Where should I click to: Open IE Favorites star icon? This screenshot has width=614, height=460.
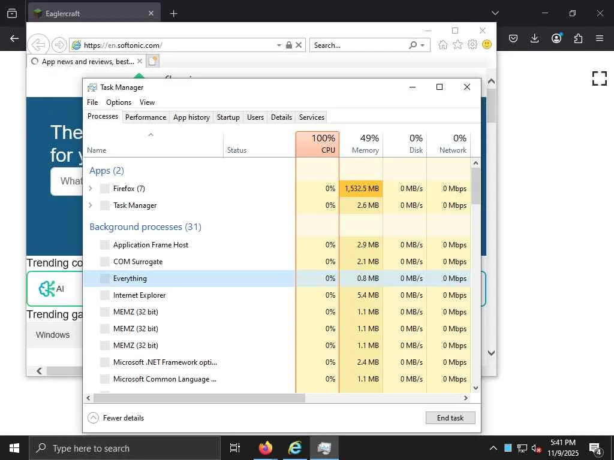pyautogui.click(x=458, y=45)
